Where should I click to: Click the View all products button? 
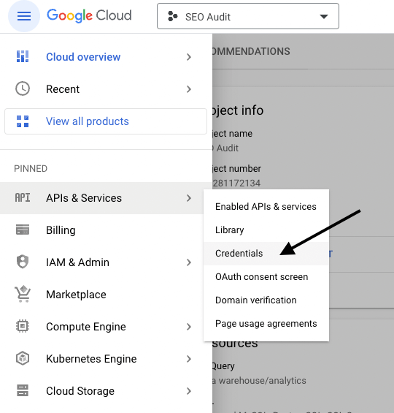[106, 121]
